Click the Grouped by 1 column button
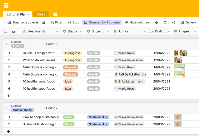The height and width of the screenshot is (136, 199). [x=102, y=22]
